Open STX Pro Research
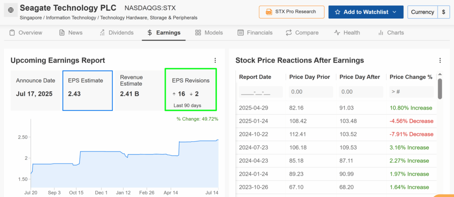Image resolution: width=454 pixels, height=197 pixels. pyautogui.click(x=292, y=12)
